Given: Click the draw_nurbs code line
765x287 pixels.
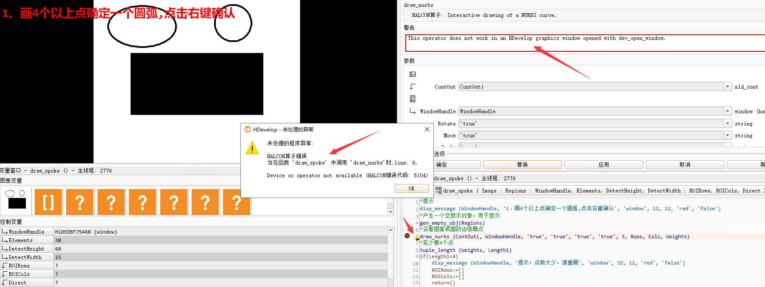Looking at the screenshot, I should coord(555,237).
